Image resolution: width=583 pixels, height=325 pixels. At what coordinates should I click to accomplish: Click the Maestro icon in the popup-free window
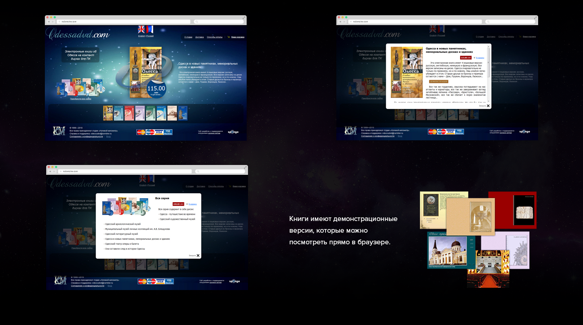pos(150,132)
